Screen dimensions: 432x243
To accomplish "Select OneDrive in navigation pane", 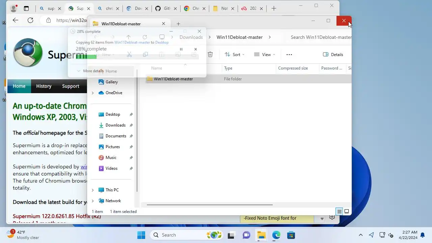I will pos(114,92).
